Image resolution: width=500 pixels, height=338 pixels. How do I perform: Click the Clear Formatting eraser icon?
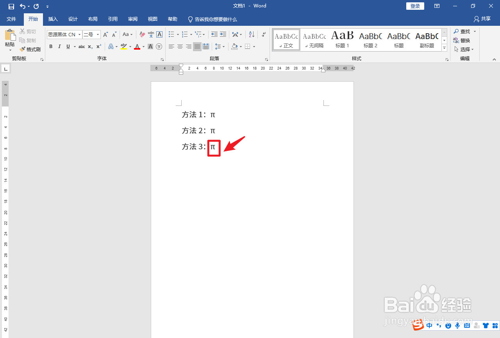(x=142, y=35)
